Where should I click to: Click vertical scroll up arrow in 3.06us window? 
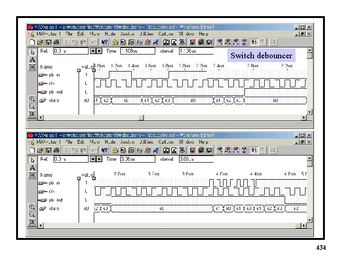pyautogui.click(x=309, y=158)
